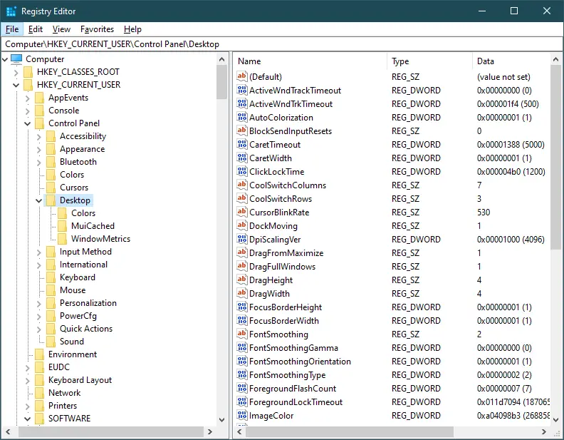Expand the HKEY_CLASSES_ROOT node arrow
Viewport: 564px width, 440px height.
coord(16,72)
